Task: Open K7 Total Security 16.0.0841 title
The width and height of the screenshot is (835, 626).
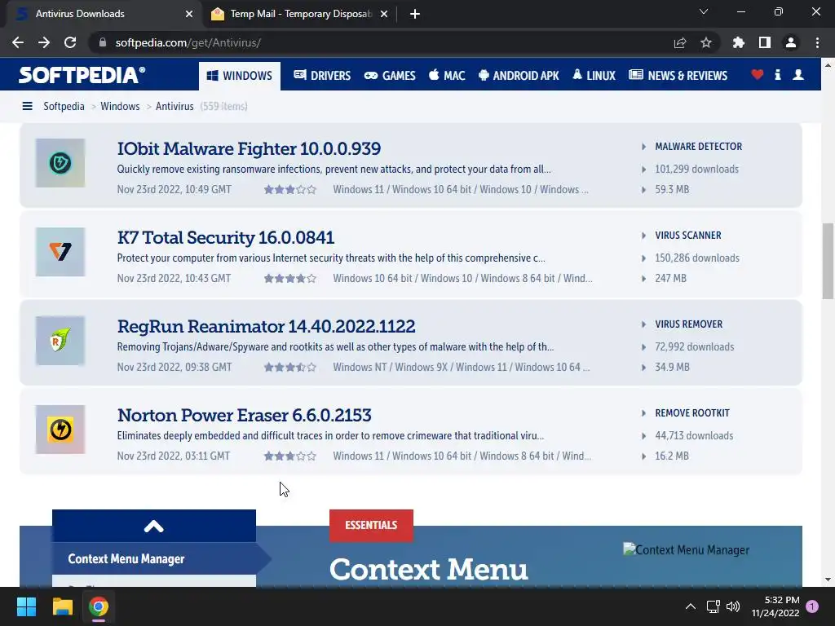Action: click(226, 237)
